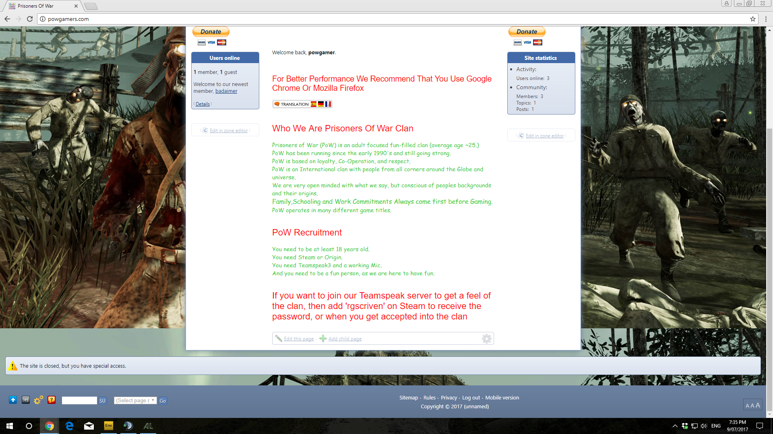Open the orange gears admin icon
The image size is (773, 434).
[39, 400]
